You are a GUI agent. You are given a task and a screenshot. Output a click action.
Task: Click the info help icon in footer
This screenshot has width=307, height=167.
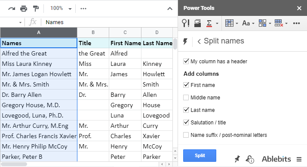(x=250, y=159)
